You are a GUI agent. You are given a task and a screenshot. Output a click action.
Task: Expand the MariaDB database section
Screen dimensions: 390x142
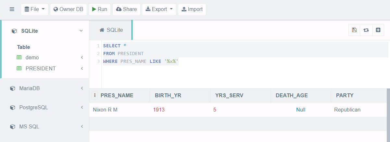(x=44, y=88)
